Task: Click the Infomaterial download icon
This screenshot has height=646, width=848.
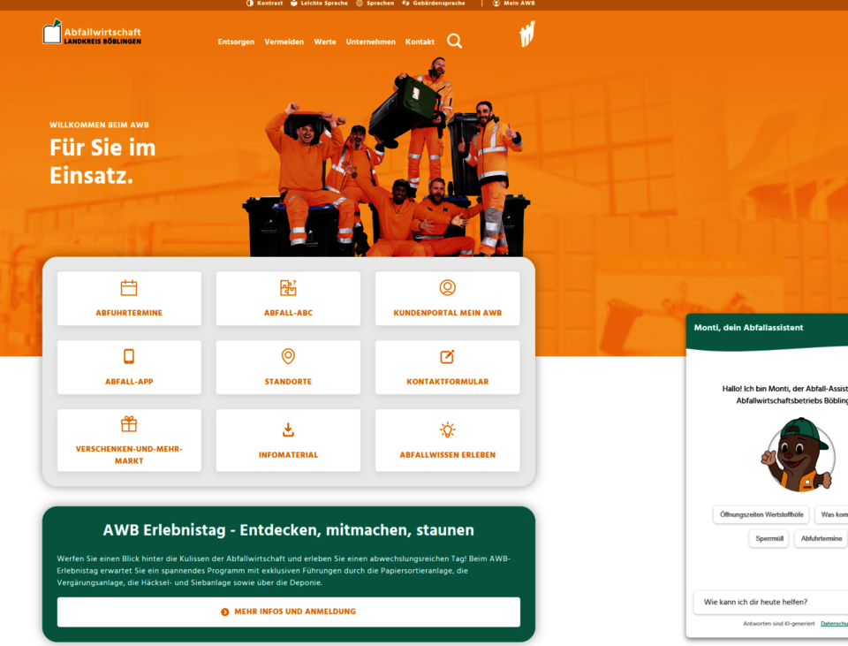Action: pos(288,430)
